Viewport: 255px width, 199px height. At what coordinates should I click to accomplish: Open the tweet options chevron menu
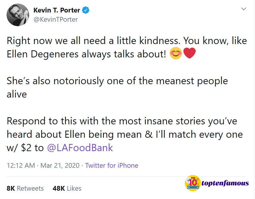click(243, 9)
